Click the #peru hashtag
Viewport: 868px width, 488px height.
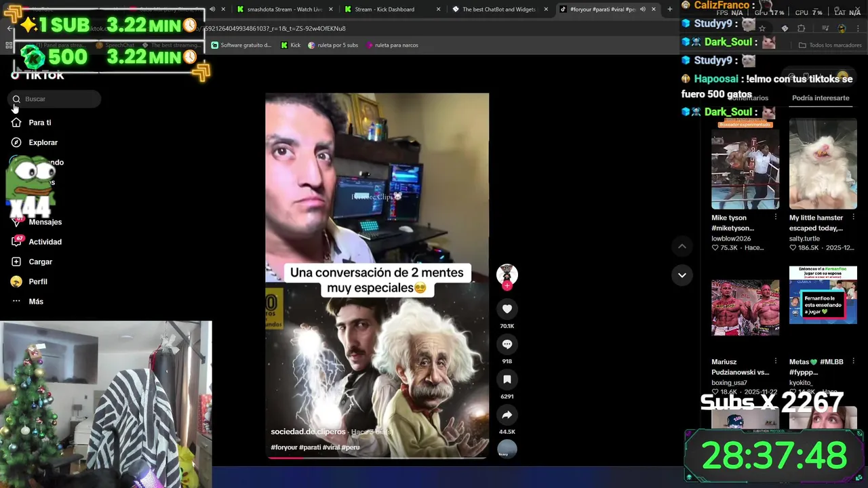[x=351, y=447]
